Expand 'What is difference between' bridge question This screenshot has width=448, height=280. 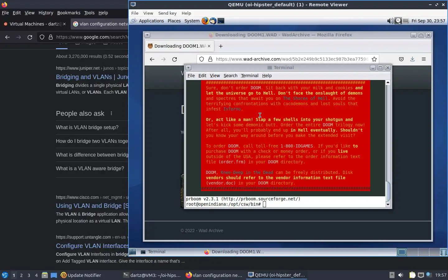pyautogui.click(x=92, y=155)
